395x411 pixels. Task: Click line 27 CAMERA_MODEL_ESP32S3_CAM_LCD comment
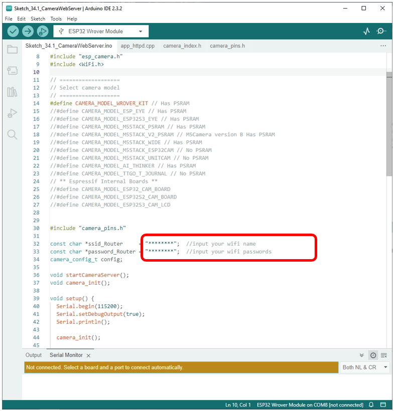110,204
